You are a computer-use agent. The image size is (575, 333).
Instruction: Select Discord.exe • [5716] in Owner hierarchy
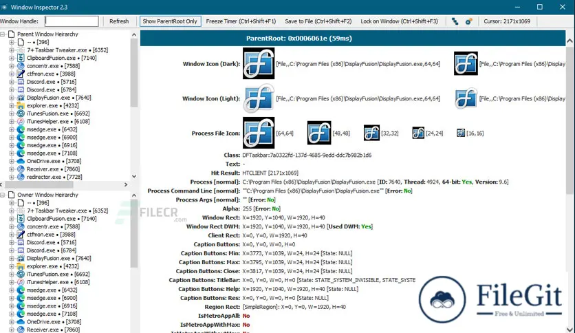[52, 242]
